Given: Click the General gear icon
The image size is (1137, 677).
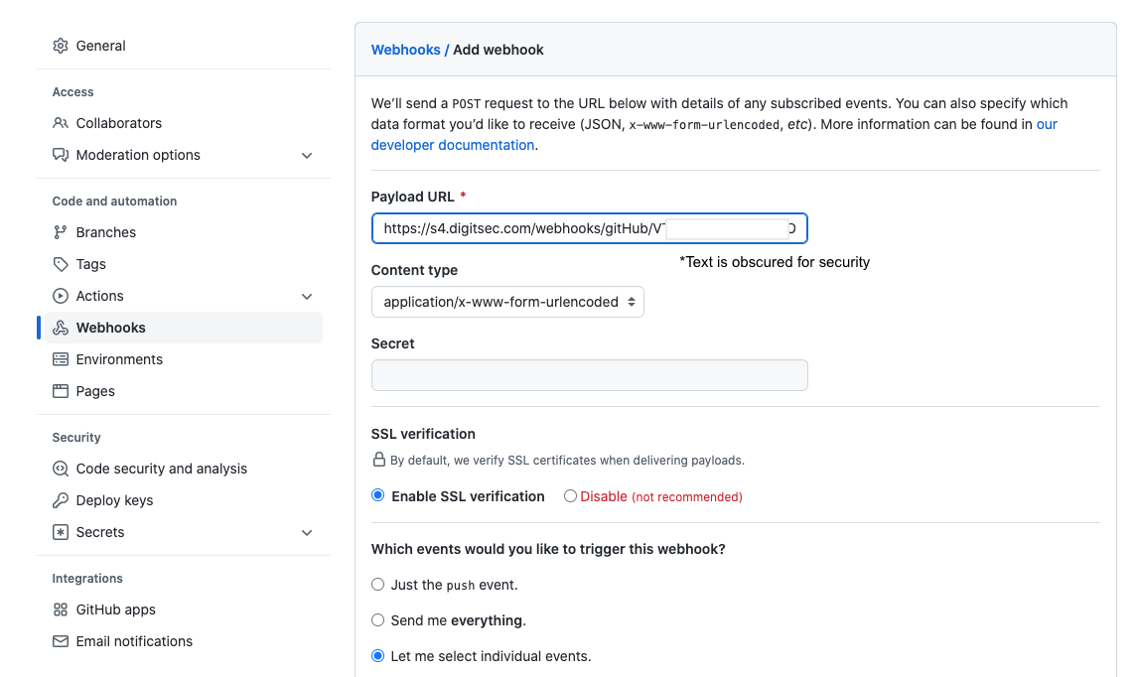Looking at the screenshot, I should [x=61, y=46].
